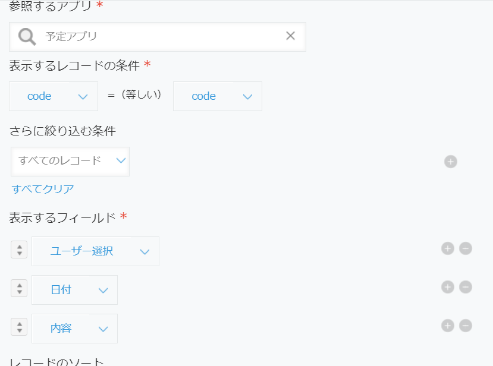Click the 日付 row reorder handle
Viewport: 493px width, 366px height.
coord(19,288)
